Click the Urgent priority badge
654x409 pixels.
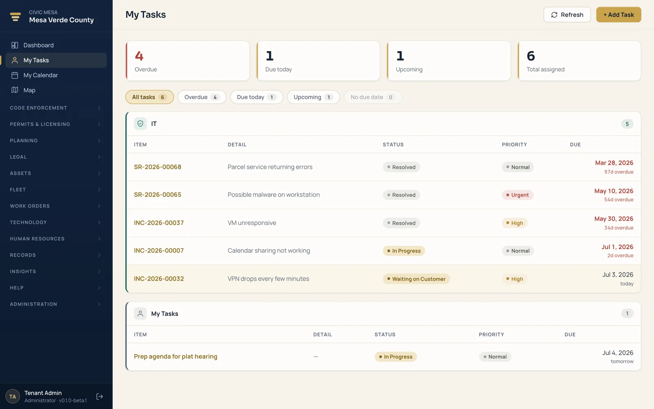point(517,195)
